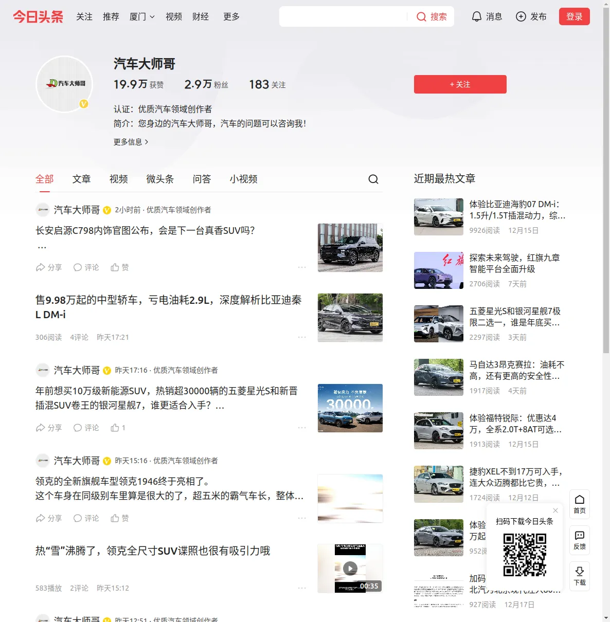Click the 4评论 count on 比亚迪秦L article
The height and width of the screenshot is (622, 610).
[79, 337]
